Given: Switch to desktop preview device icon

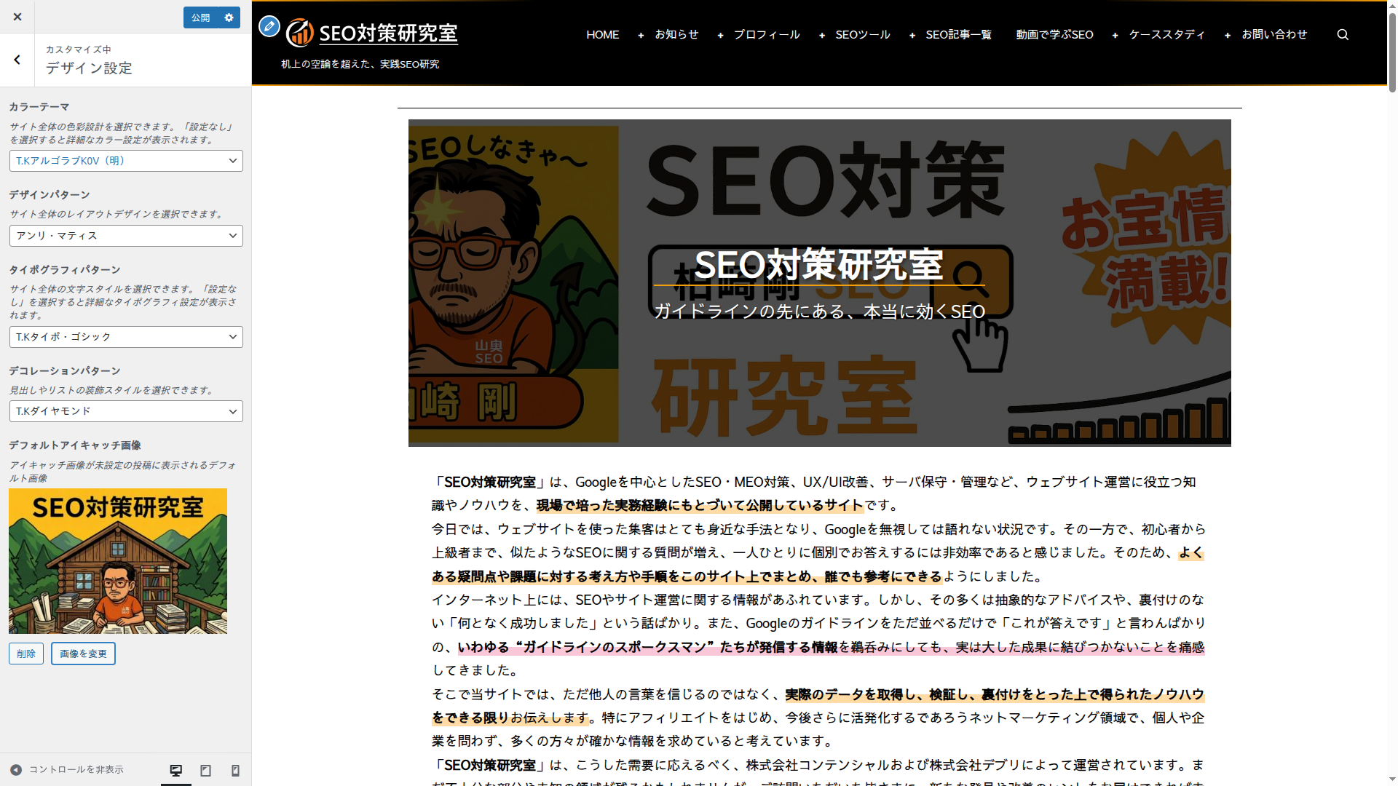Looking at the screenshot, I should coord(176,770).
